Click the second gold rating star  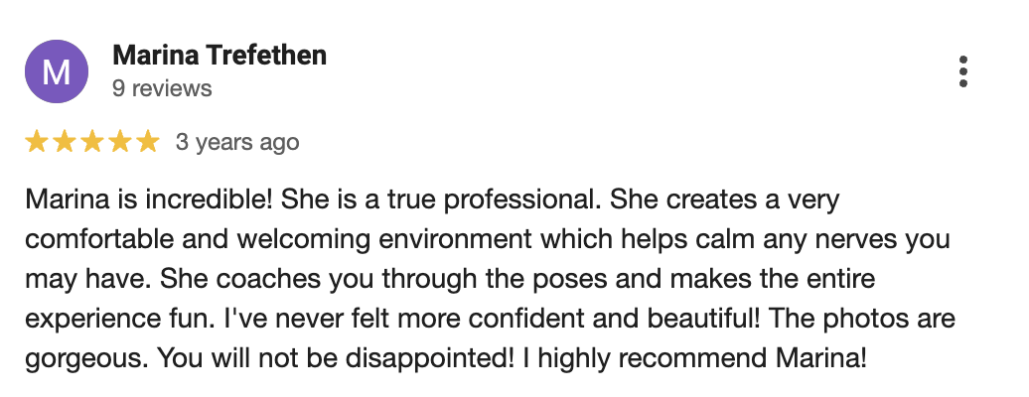(x=65, y=141)
